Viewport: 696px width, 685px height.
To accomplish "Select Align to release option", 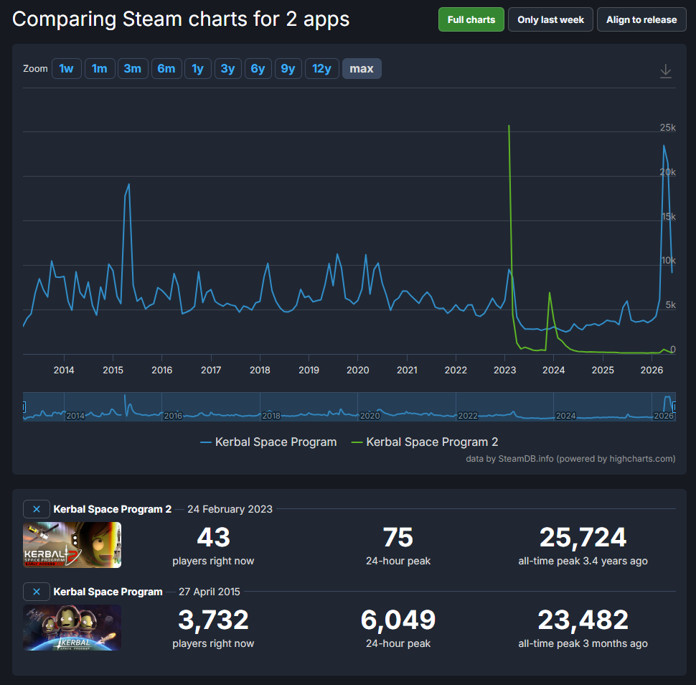I will tap(641, 19).
